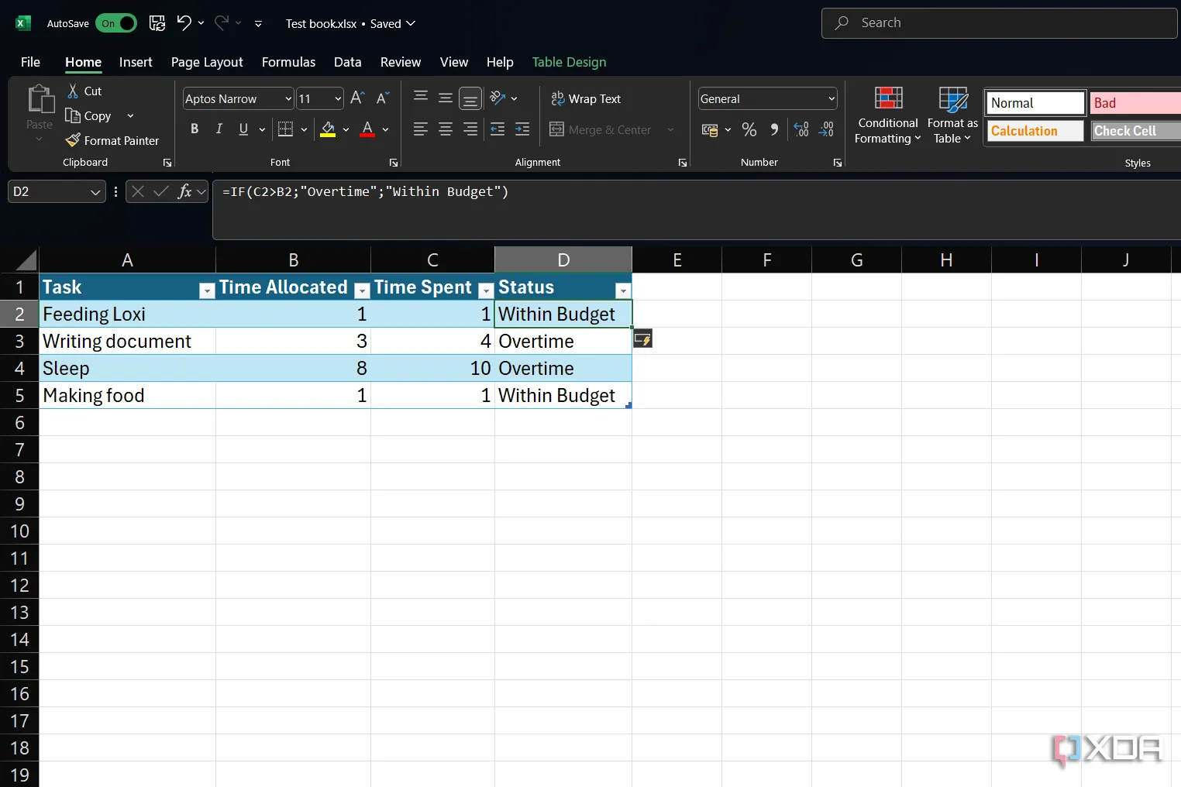1181x787 pixels.
Task: Open Time Allocated filter dropdown
Action: [361, 290]
